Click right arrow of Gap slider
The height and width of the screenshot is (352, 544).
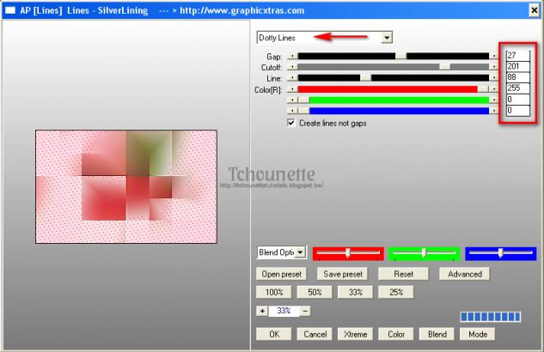(x=494, y=55)
